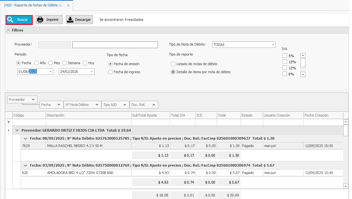Open the end date 24/02/2026 picker
The width and height of the screenshot is (352, 199).
tap(92, 72)
